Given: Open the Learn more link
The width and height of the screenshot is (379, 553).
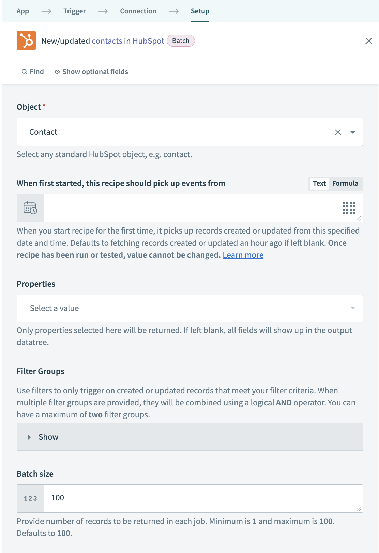Looking at the screenshot, I should pos(243,255).
